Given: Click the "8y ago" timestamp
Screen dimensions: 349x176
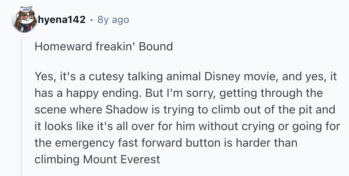Looking at the screenshot, I should [113, 20].
